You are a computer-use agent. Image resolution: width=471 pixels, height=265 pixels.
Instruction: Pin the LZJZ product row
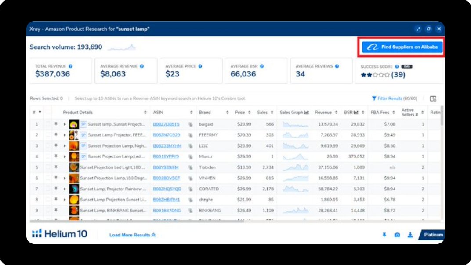click(56, 145)
